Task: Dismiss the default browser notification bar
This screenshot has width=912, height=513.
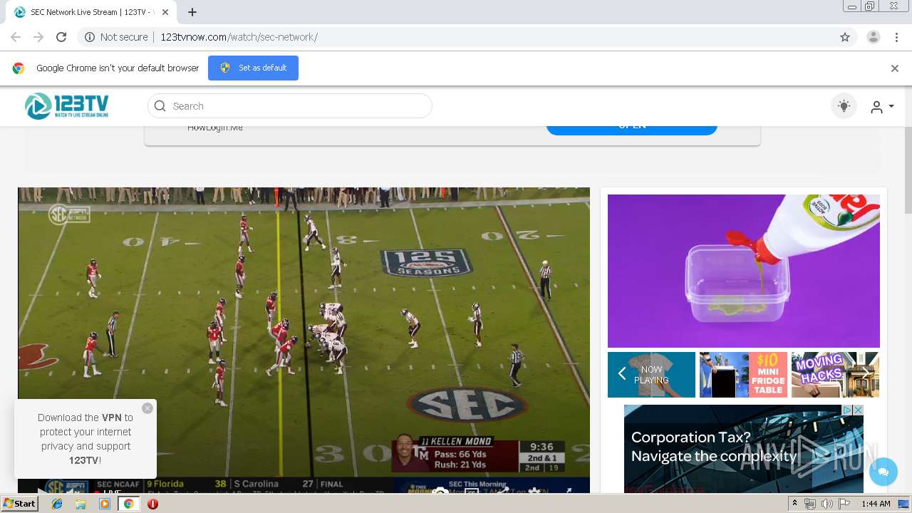Action: point(895,68)
